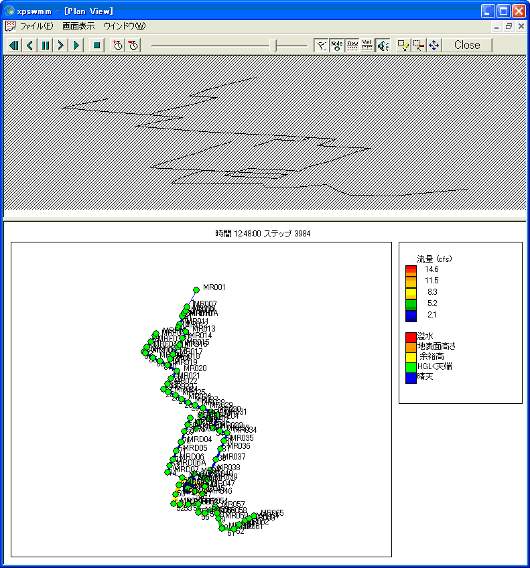Click the blue 晴天 legend swatch
530x568 pixels.
click(x=411, y=378)
